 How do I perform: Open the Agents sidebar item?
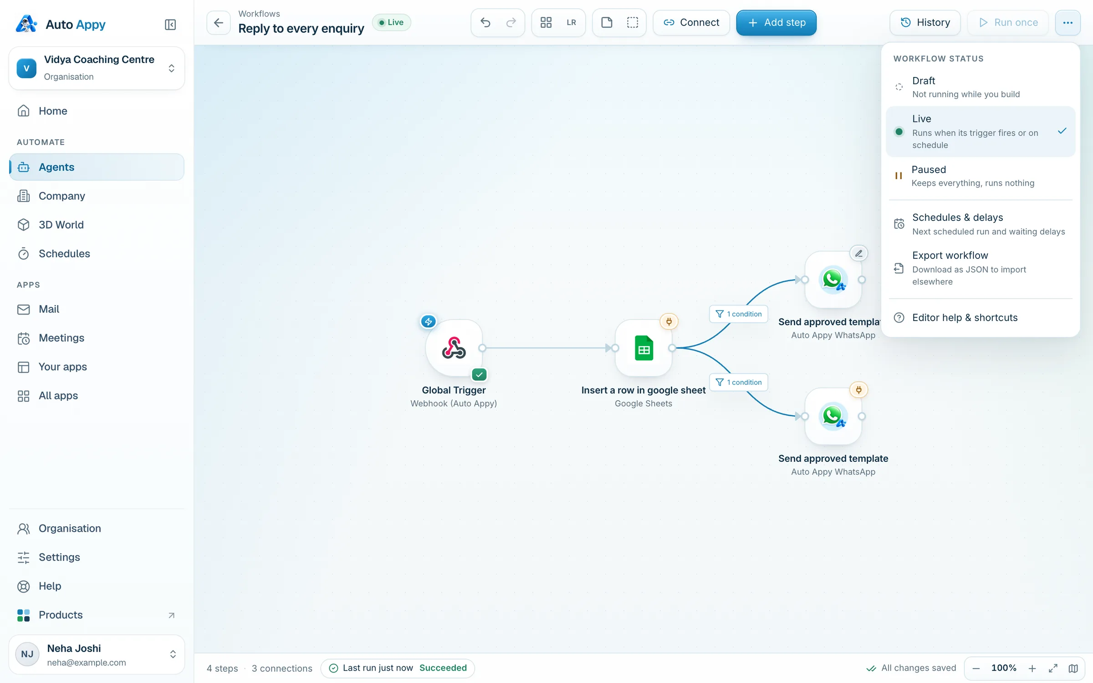(x=97, y=167)
